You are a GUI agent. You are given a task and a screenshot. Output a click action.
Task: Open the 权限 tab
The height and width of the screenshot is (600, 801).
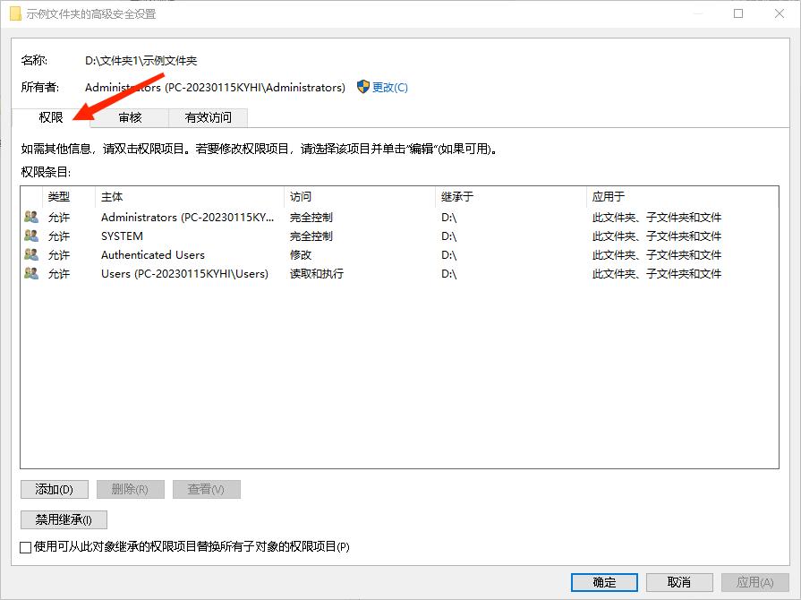point(50,117)
